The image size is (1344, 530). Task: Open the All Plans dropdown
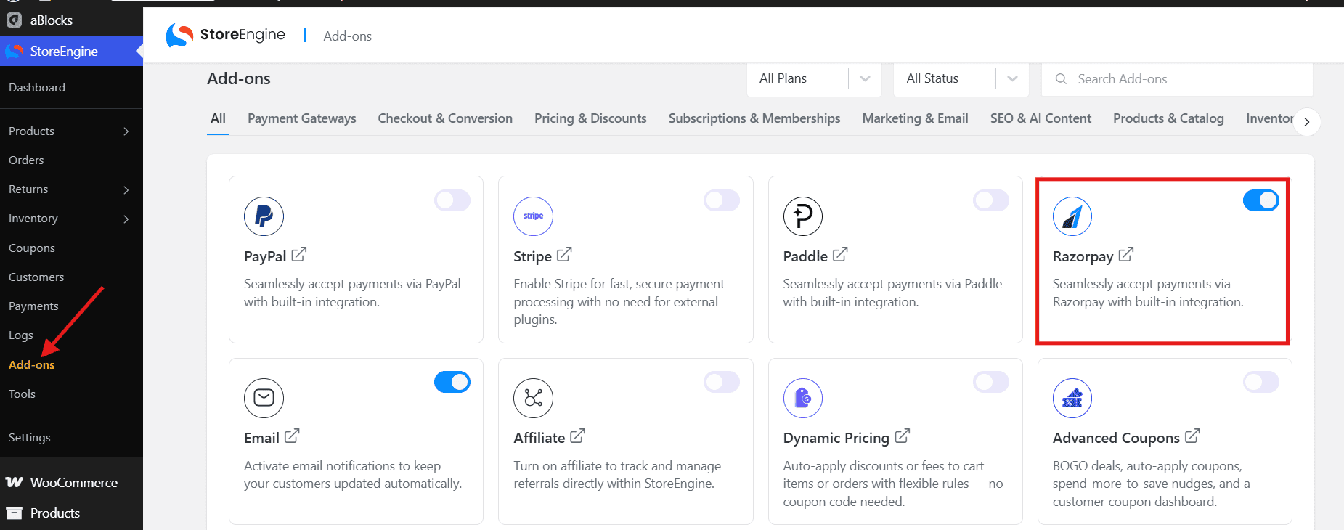814,78
